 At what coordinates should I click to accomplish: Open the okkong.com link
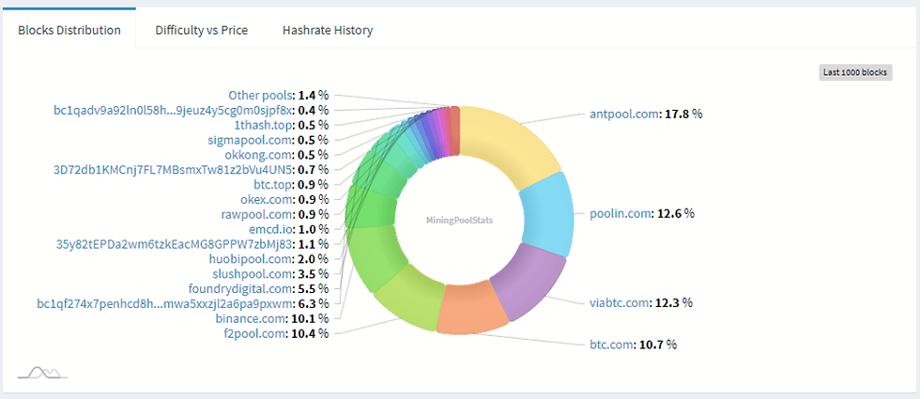(258, 154)
